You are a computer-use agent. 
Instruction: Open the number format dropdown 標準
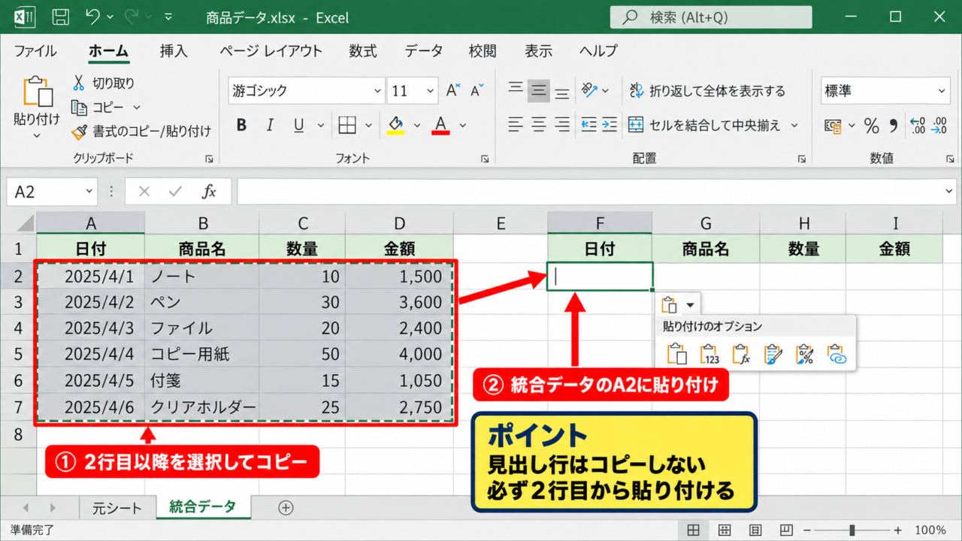pyautogui.click(x=942, y=91)
